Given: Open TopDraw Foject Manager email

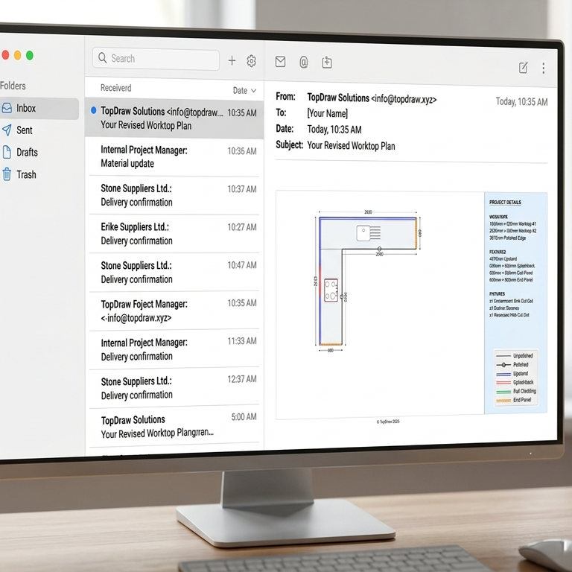Looking at the screenshot, I should [174, 311].
